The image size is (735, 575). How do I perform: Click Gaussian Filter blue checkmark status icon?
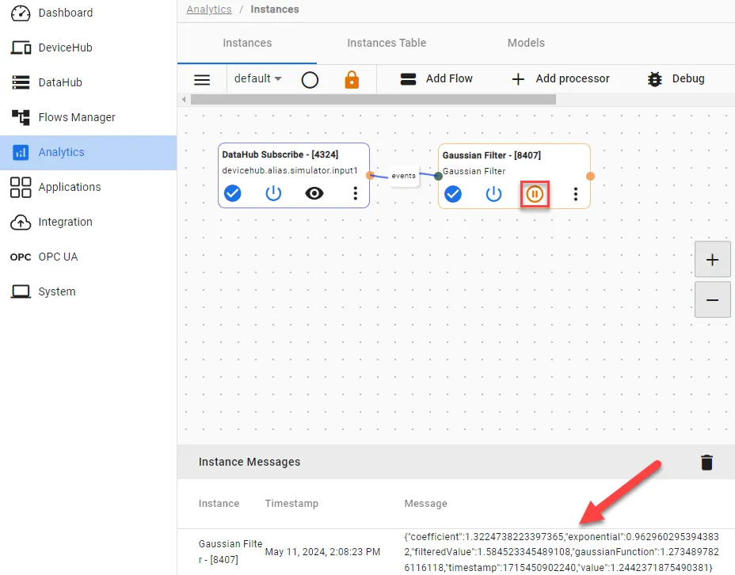(453, 193)
